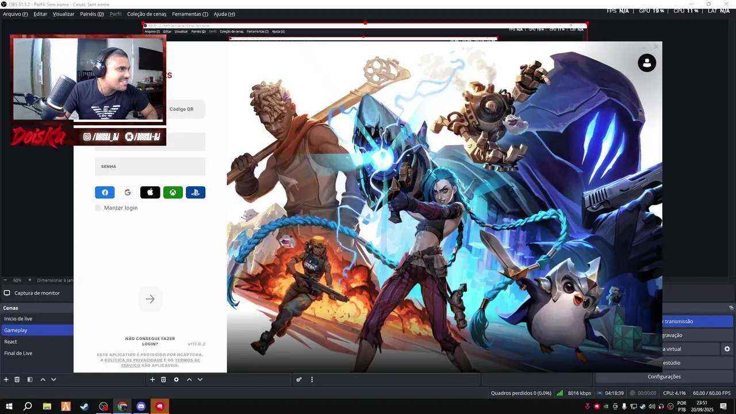This screenshot has height=414, width=736.
Task: Click the gravação recording button
Action: pos(697,335)
